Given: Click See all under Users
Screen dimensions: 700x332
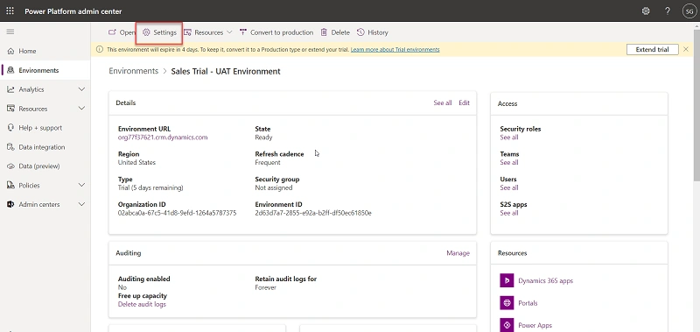Looking at the screenshot, I should click(509, 187).
